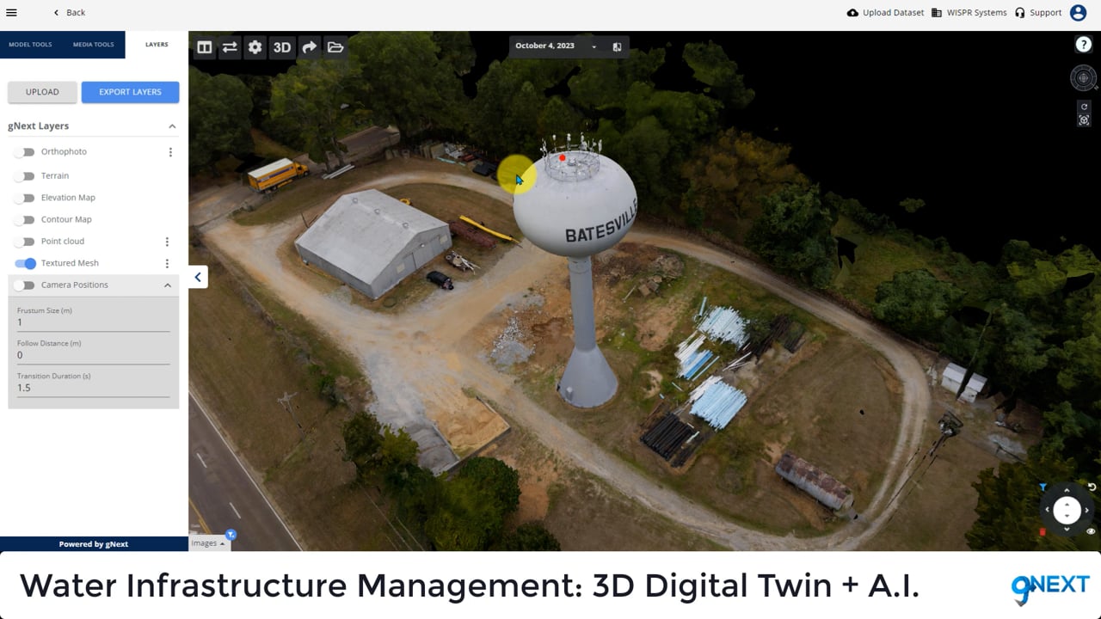Open the October 4, 2023 date dropdown

point(557,46)
